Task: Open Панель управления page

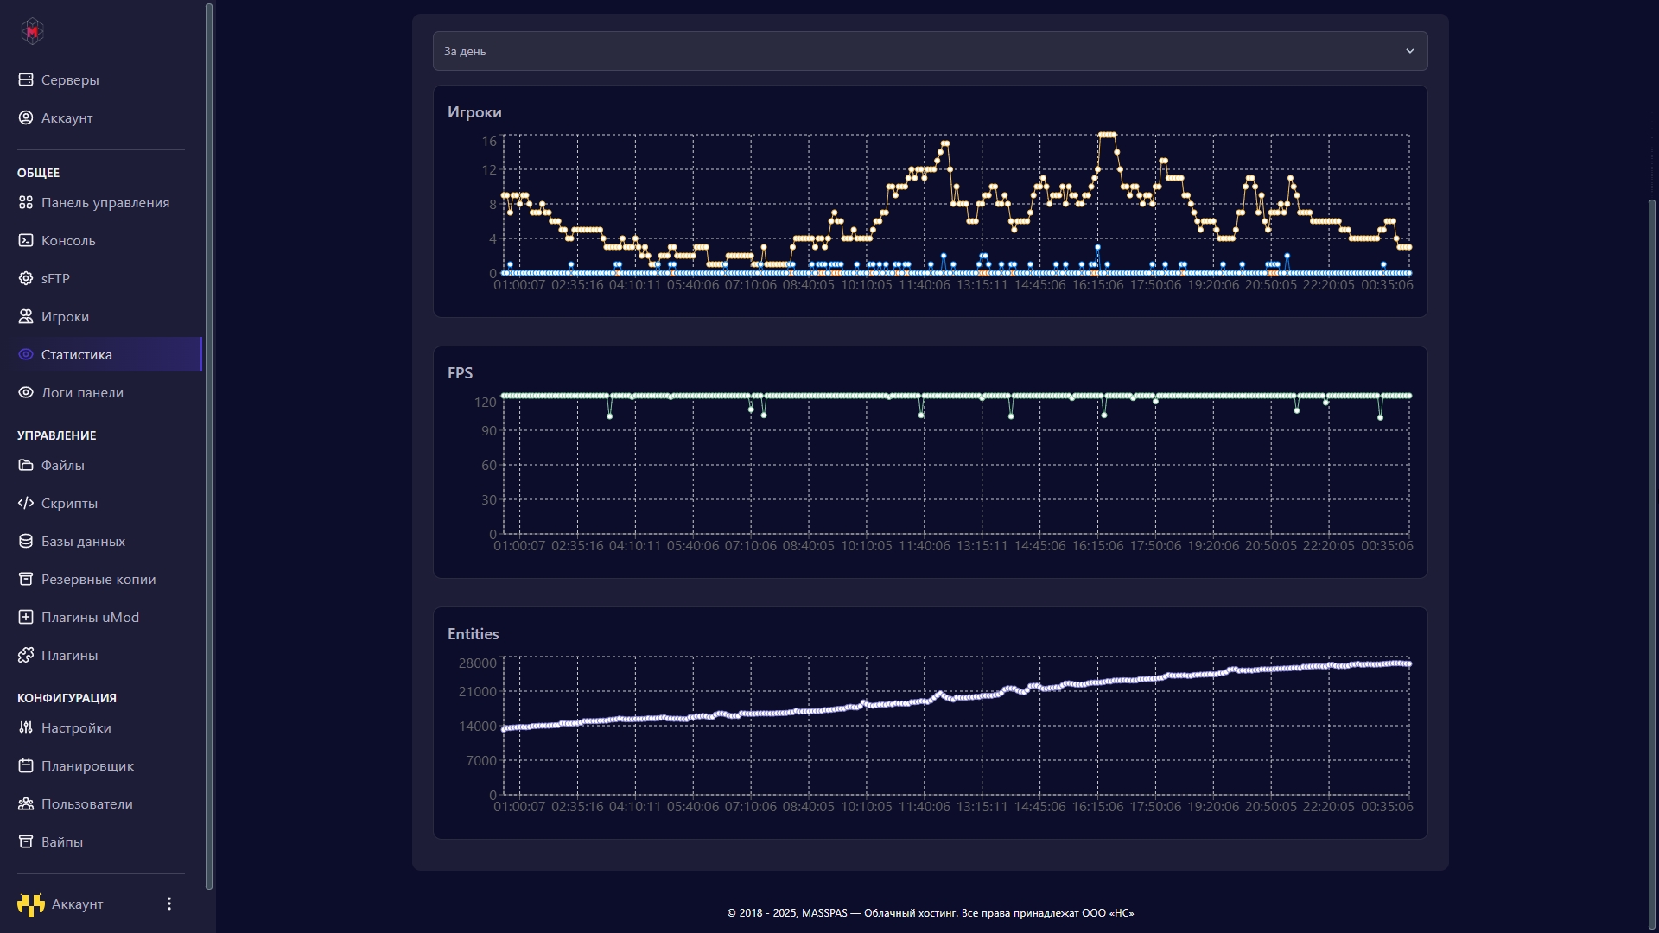Action: (x=105, y=202)
